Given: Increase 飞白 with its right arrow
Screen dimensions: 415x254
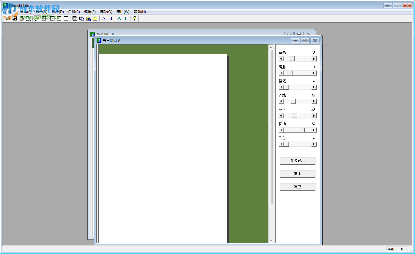Looking at the screenshot, I should tap(314, 144).
